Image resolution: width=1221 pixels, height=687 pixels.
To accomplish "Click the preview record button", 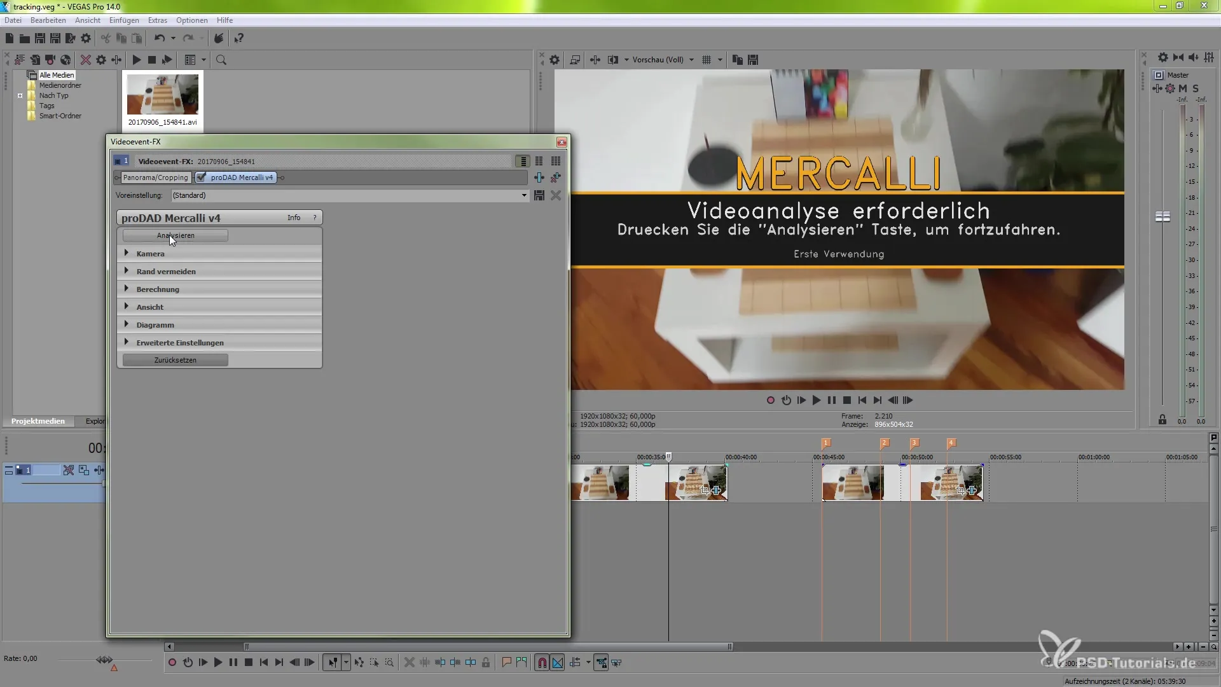I will click(771, 400).
